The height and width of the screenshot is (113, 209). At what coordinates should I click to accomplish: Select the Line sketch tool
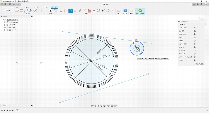pyautogui.click(x=17, y=11)
